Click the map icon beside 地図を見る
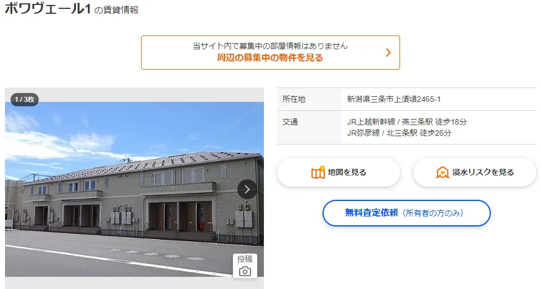Viewport: 540px width, 289px height. (x=318, y=172)
